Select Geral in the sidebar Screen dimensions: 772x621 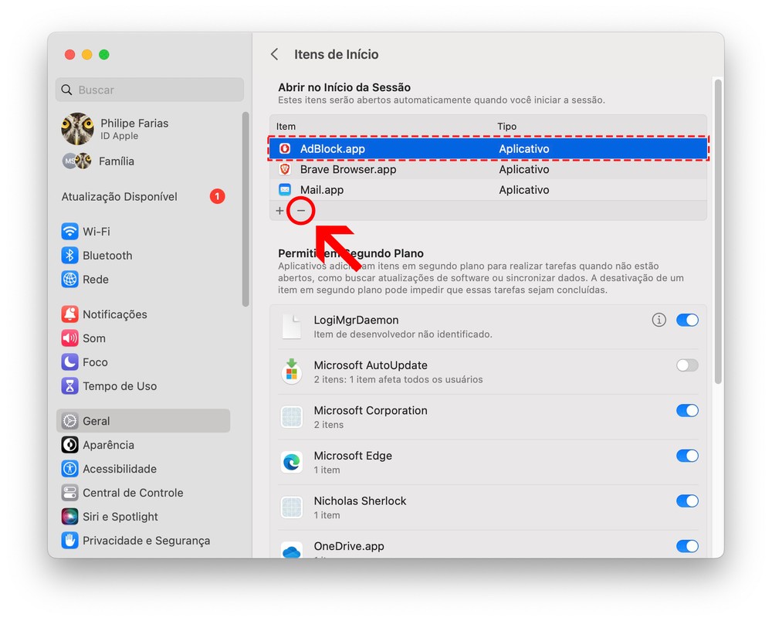pyautogui.click(x=144, y=421)
